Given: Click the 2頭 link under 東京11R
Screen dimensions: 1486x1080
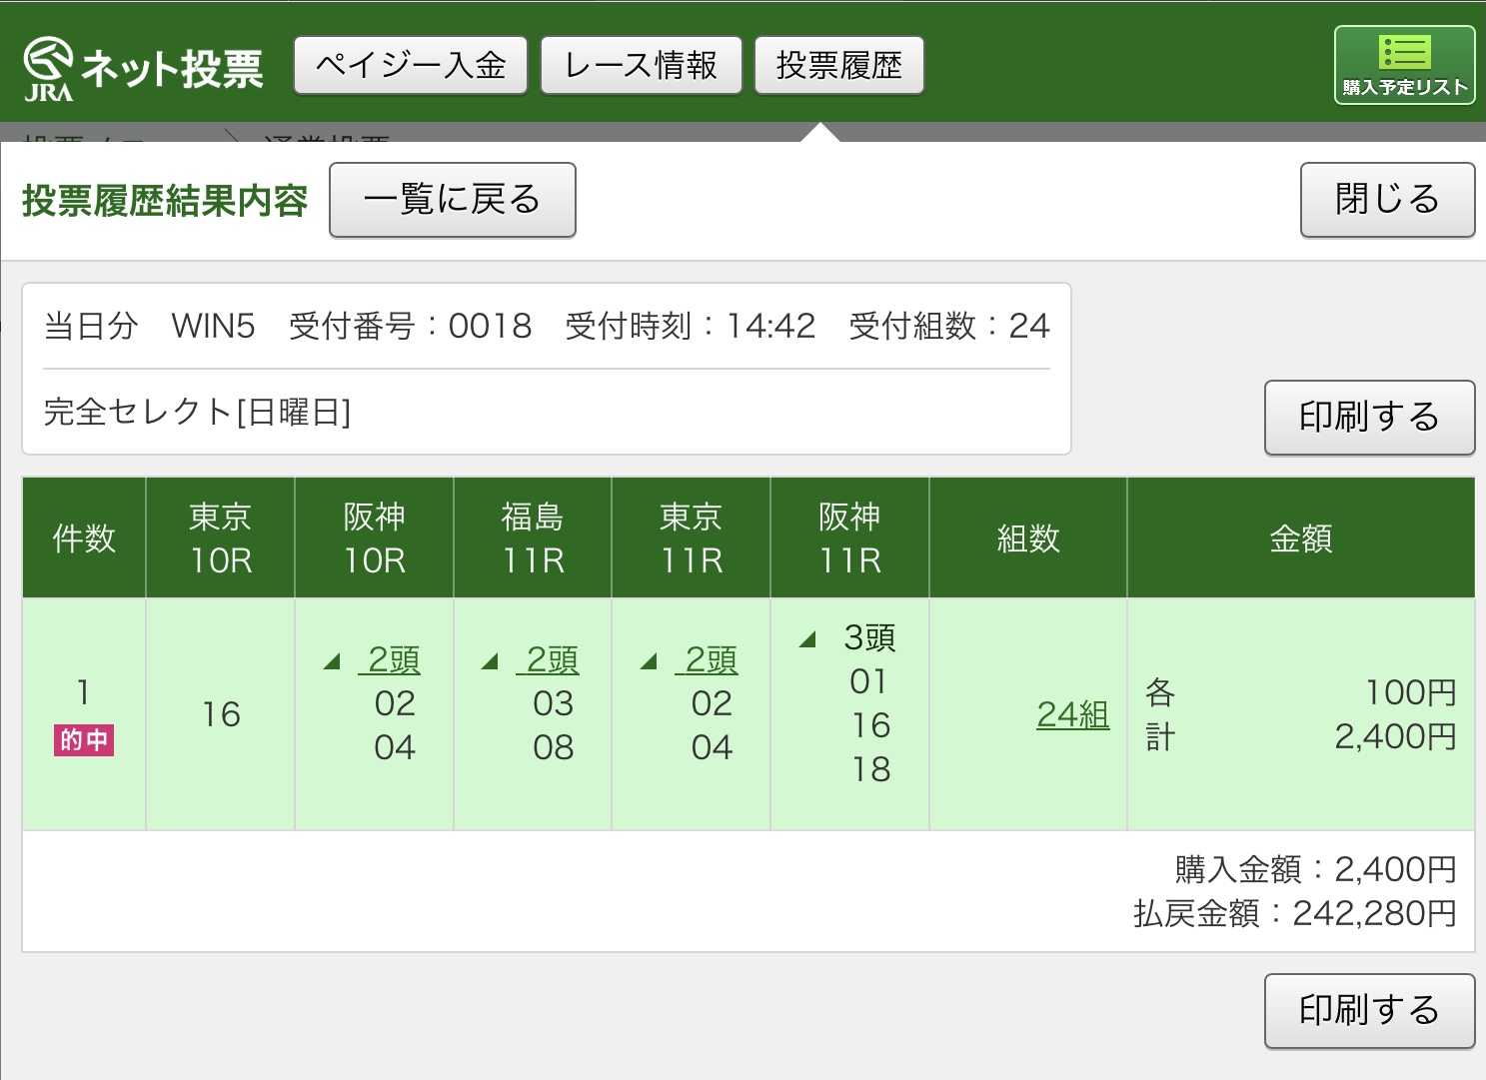Looking at the screenshot, I should (x=711, y=660).
